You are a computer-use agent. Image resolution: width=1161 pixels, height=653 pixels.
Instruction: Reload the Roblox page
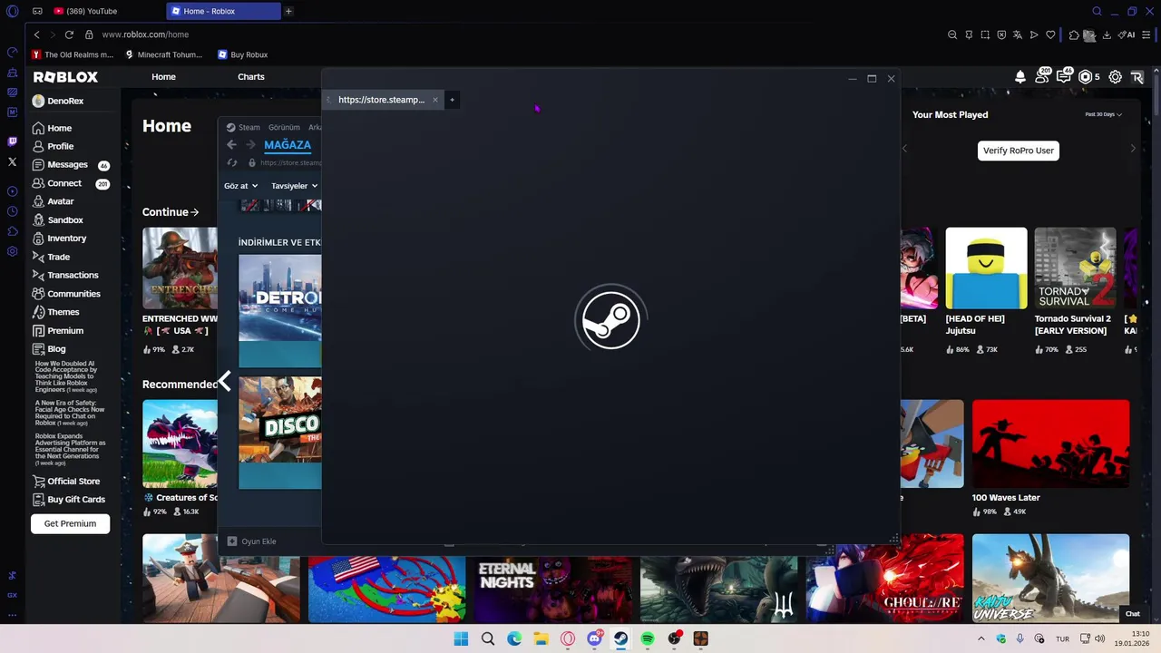pyautogui.click(x=69, y=34)
